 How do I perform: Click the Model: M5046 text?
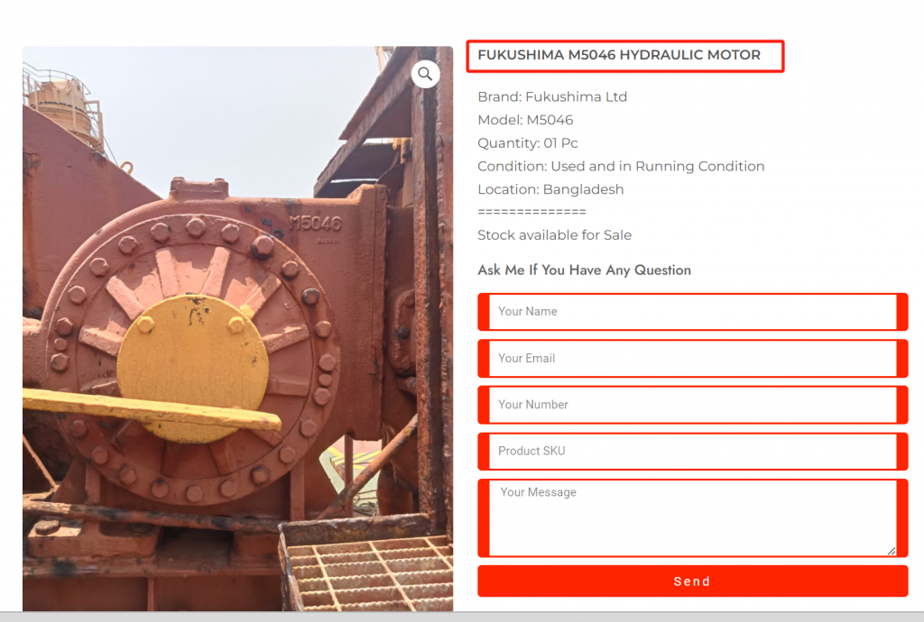(525, 120)
